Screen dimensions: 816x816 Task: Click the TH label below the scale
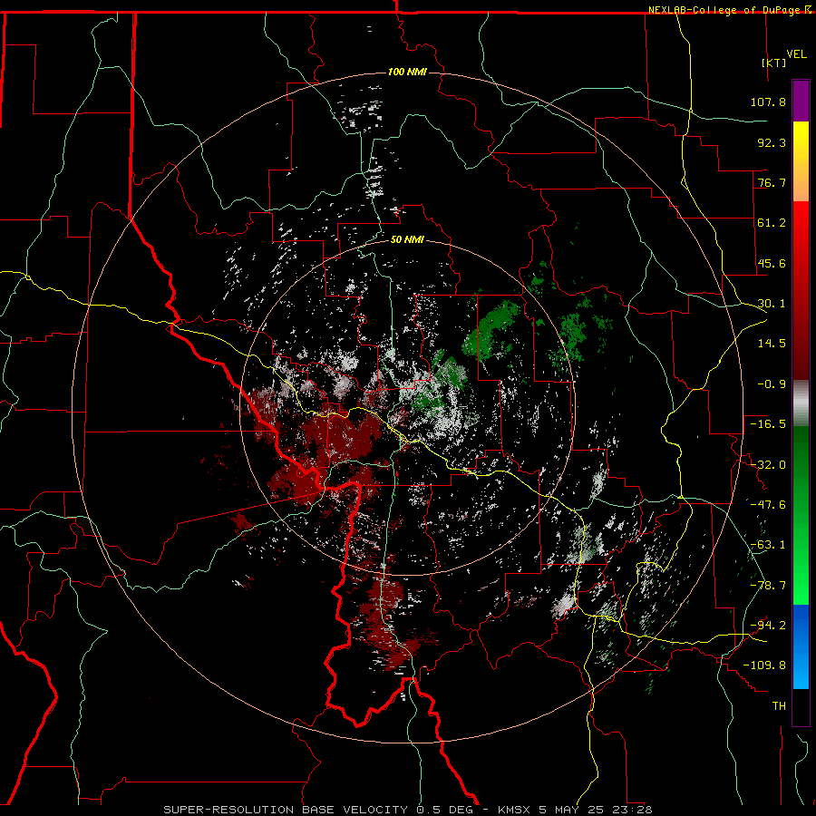click(x=779, y=706)
